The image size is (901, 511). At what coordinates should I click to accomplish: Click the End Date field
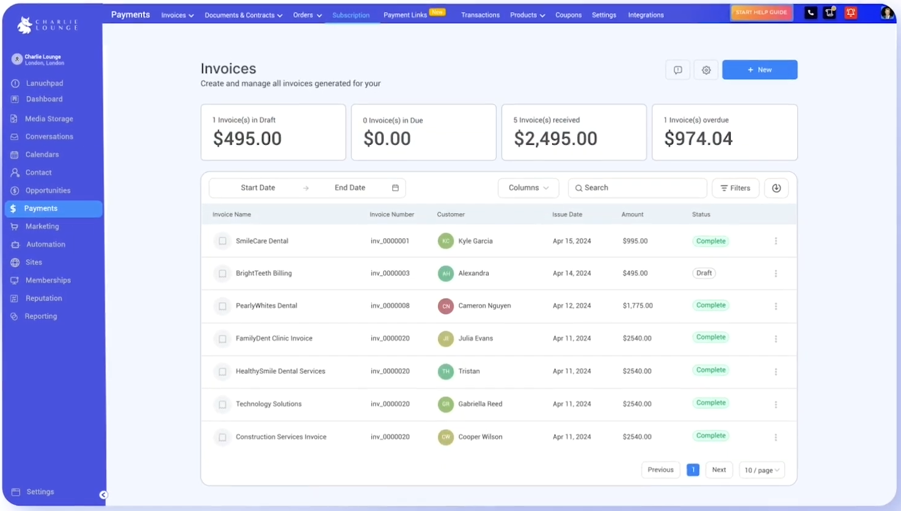coord(350,188)
